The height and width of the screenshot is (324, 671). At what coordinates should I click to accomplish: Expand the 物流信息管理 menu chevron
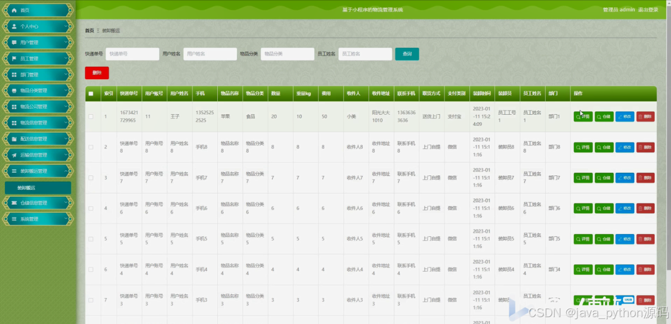point(66,123)
